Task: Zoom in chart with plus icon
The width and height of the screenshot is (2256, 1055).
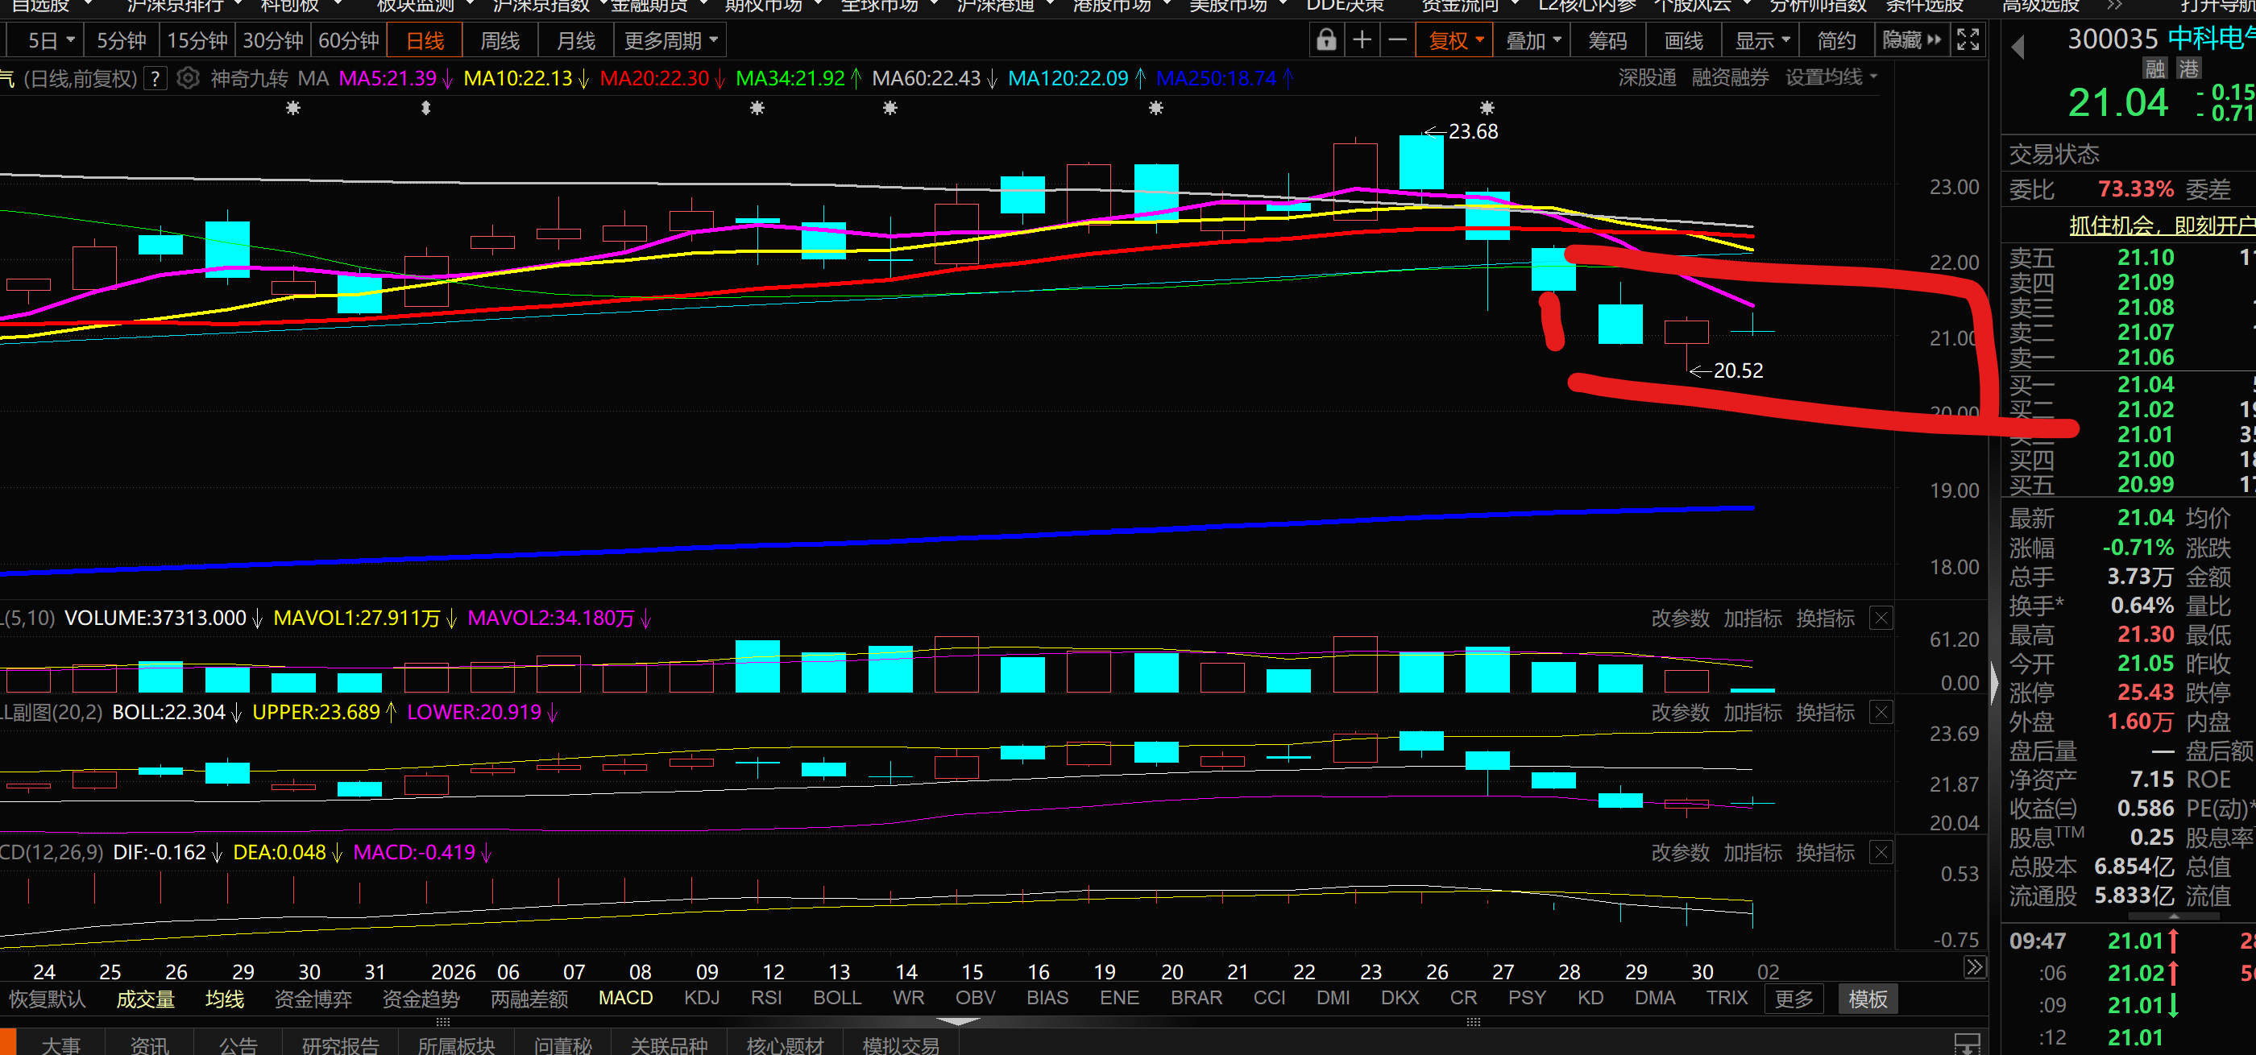Action: coord(1362,40)
